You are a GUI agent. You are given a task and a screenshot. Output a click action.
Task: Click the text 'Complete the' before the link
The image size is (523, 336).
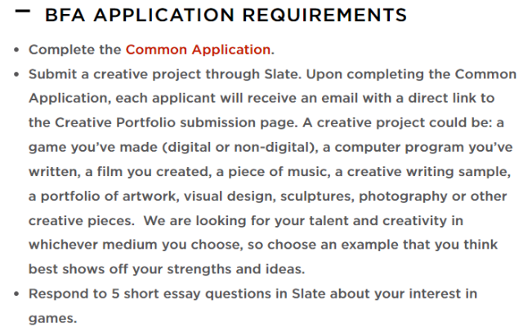click(74, 50)
